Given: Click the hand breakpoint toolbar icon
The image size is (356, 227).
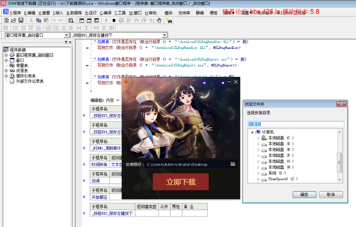Looking at the screenshot, I should point(159,20).
